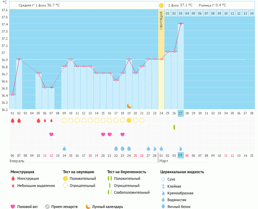Click the green pregnancy test mark on day 26
Viewport: 258px width, 209px height.
point(174,127)
